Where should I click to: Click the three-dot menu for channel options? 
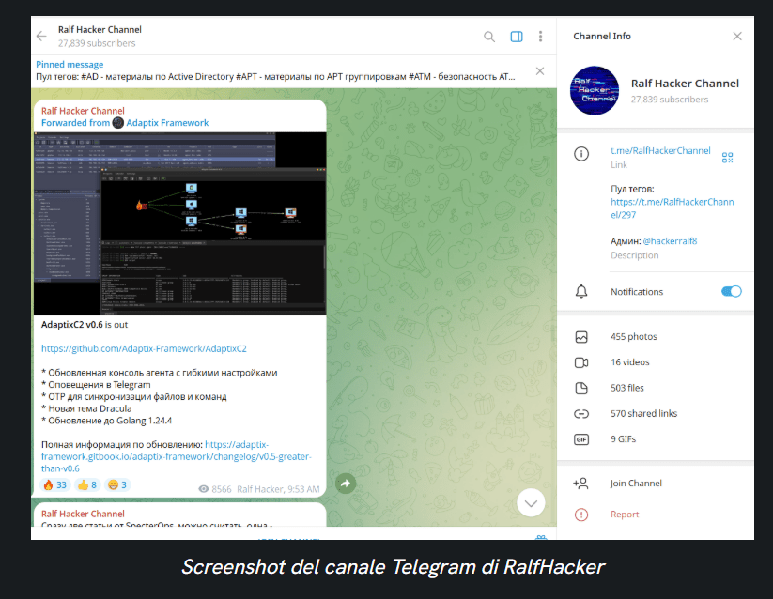click(x=540, y=36)
